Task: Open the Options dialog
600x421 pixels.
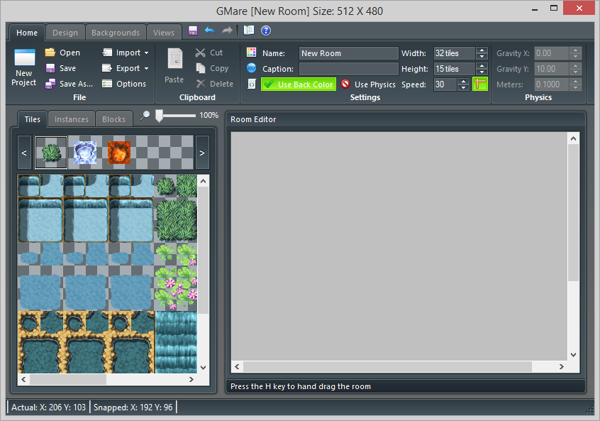Action: [124, 84]
